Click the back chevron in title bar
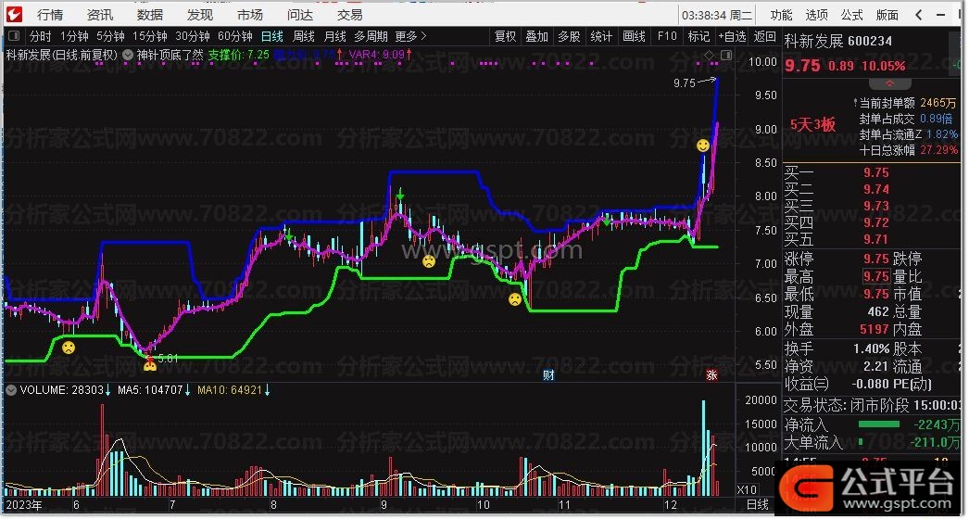Screen dimensions: 969x519 tap(919, 15)
